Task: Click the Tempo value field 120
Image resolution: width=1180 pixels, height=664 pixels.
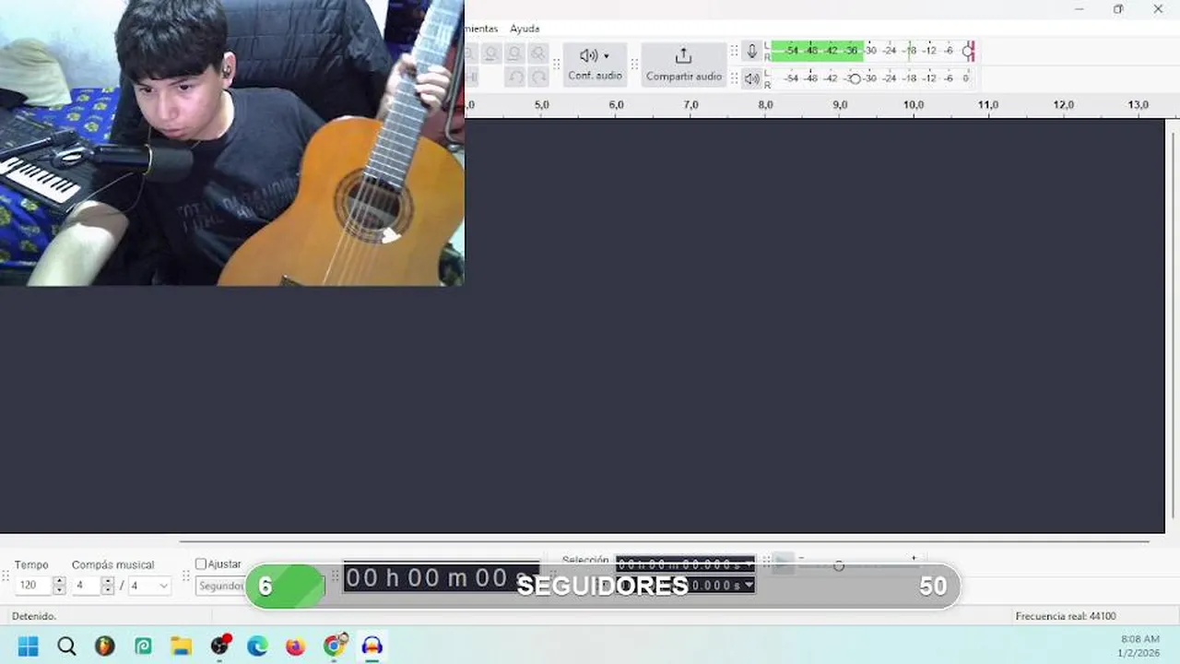Action: 32,586
